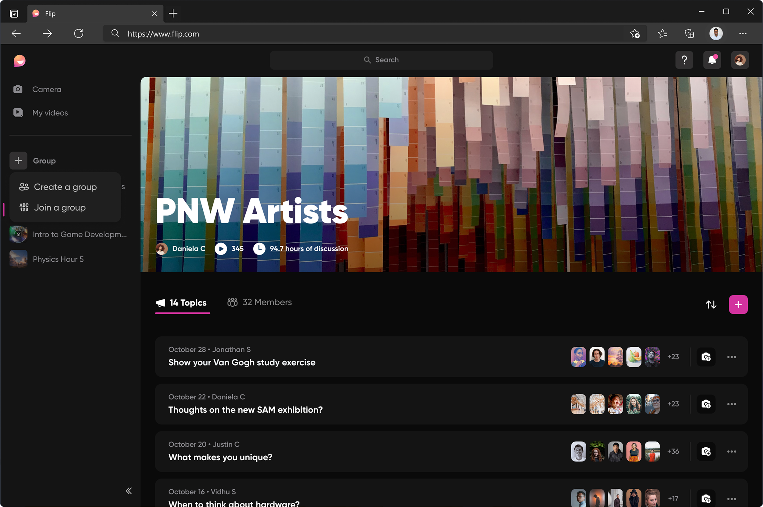Click the pink add topic plus button
763x507 pixels.
click(x=738, y=305)
